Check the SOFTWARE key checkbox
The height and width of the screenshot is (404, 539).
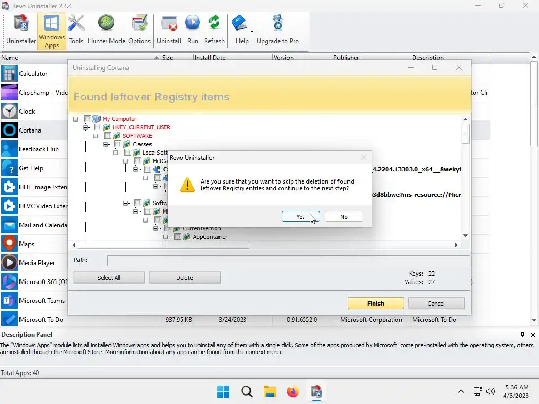(107, 136)
